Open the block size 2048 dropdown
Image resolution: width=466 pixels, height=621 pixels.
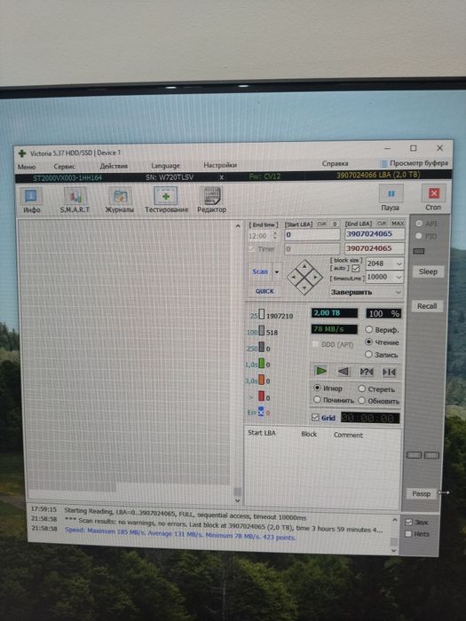pyautogui.click(x=399, y=263)
